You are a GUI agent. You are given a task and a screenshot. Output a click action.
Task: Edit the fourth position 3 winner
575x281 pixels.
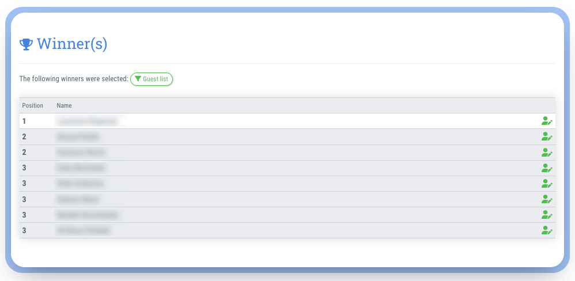[x=547, y=215]
